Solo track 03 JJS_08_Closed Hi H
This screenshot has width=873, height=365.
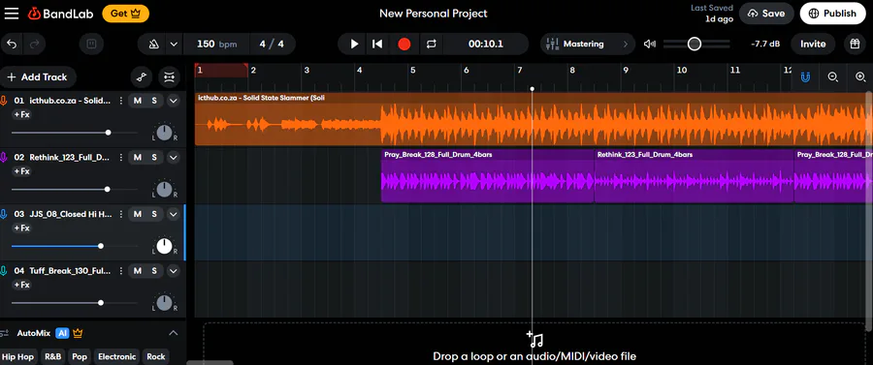154,214
